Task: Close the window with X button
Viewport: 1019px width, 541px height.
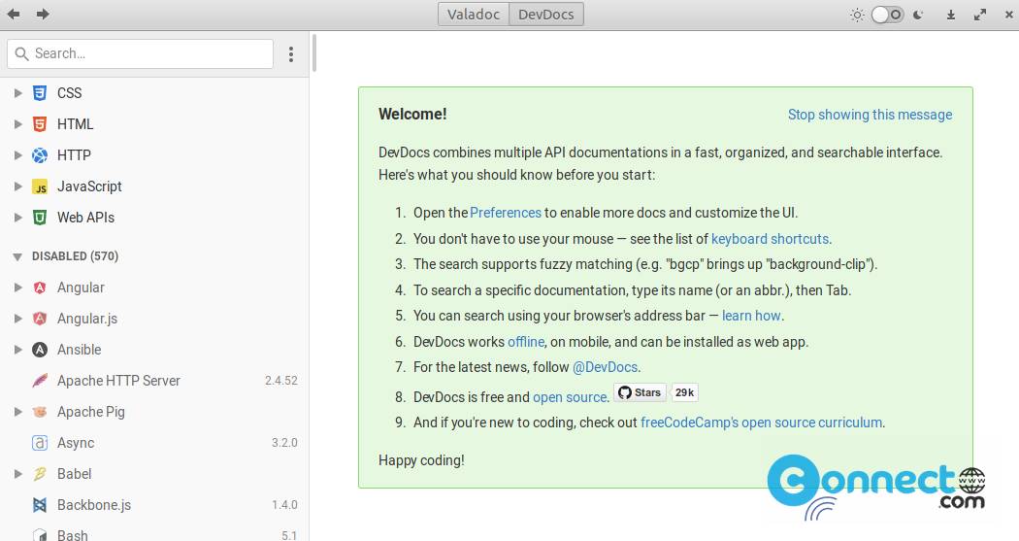Action: pyautogui.click(x=1009, y=15)
